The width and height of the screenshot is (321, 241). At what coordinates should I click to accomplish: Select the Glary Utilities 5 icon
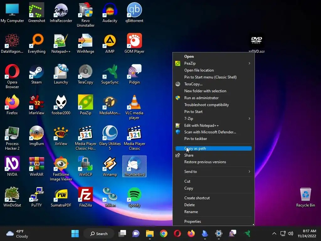pos(110,138)
